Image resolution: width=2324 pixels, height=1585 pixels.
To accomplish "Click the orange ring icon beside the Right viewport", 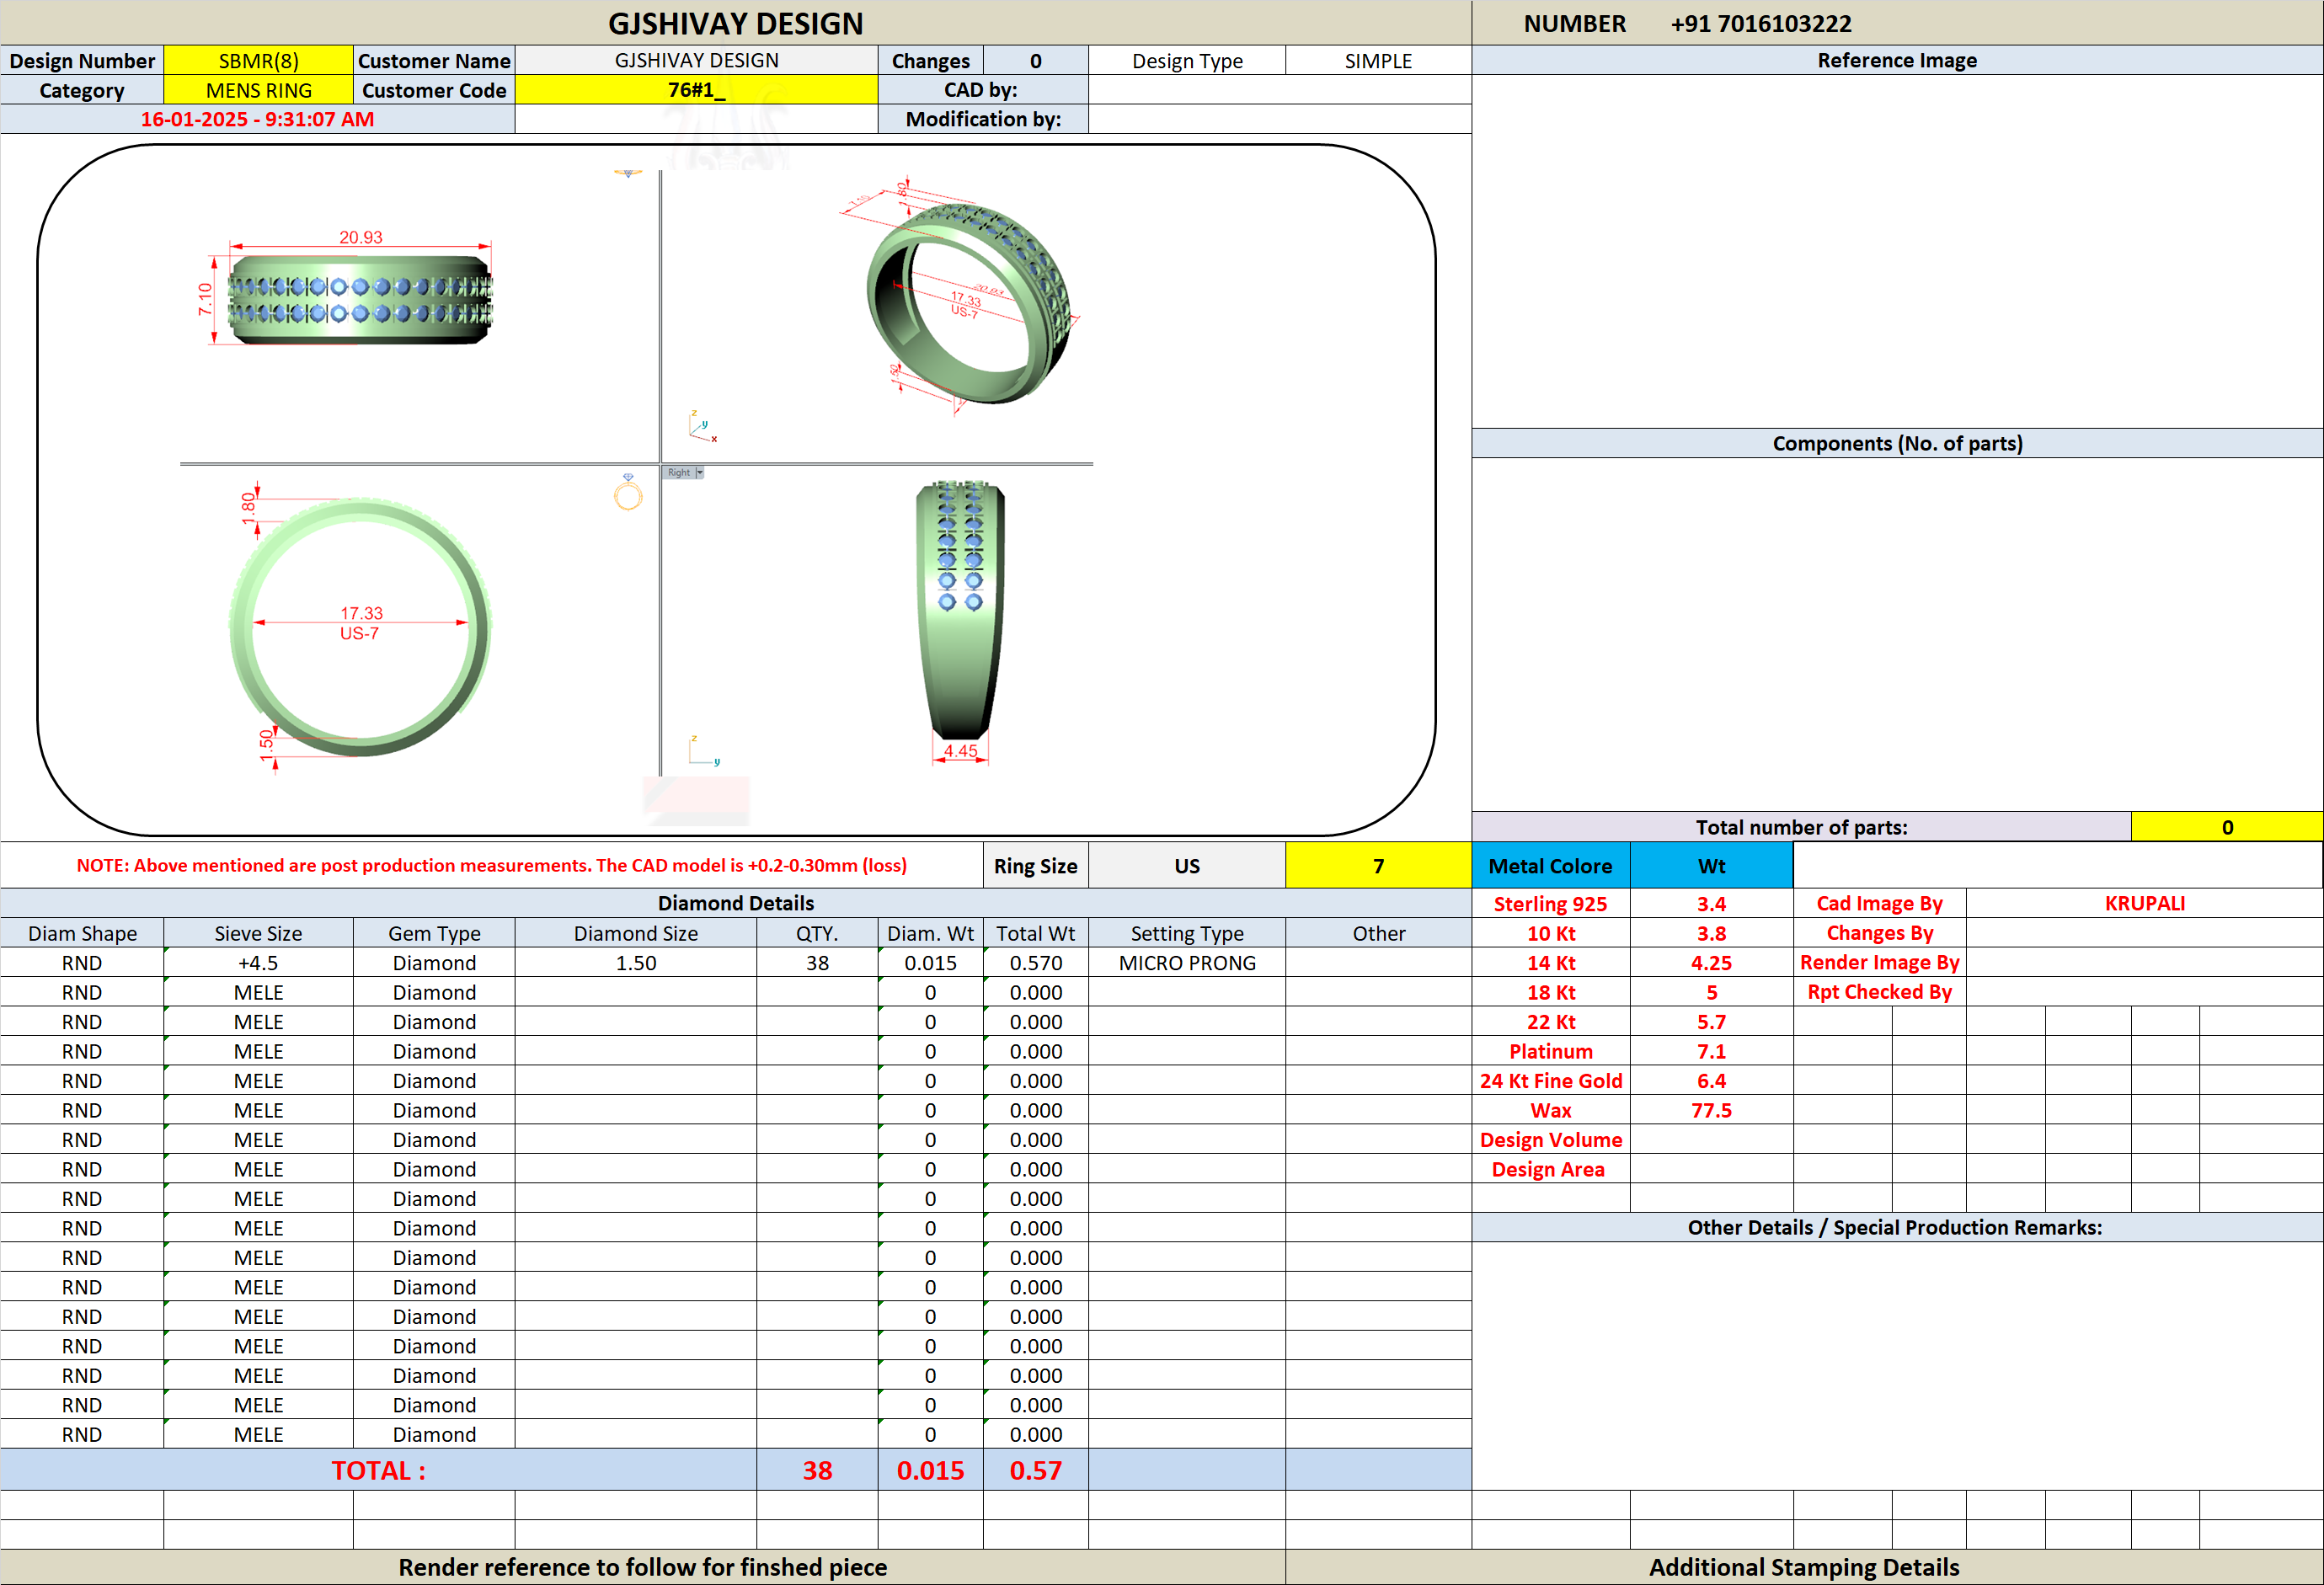I will point(628,492).
